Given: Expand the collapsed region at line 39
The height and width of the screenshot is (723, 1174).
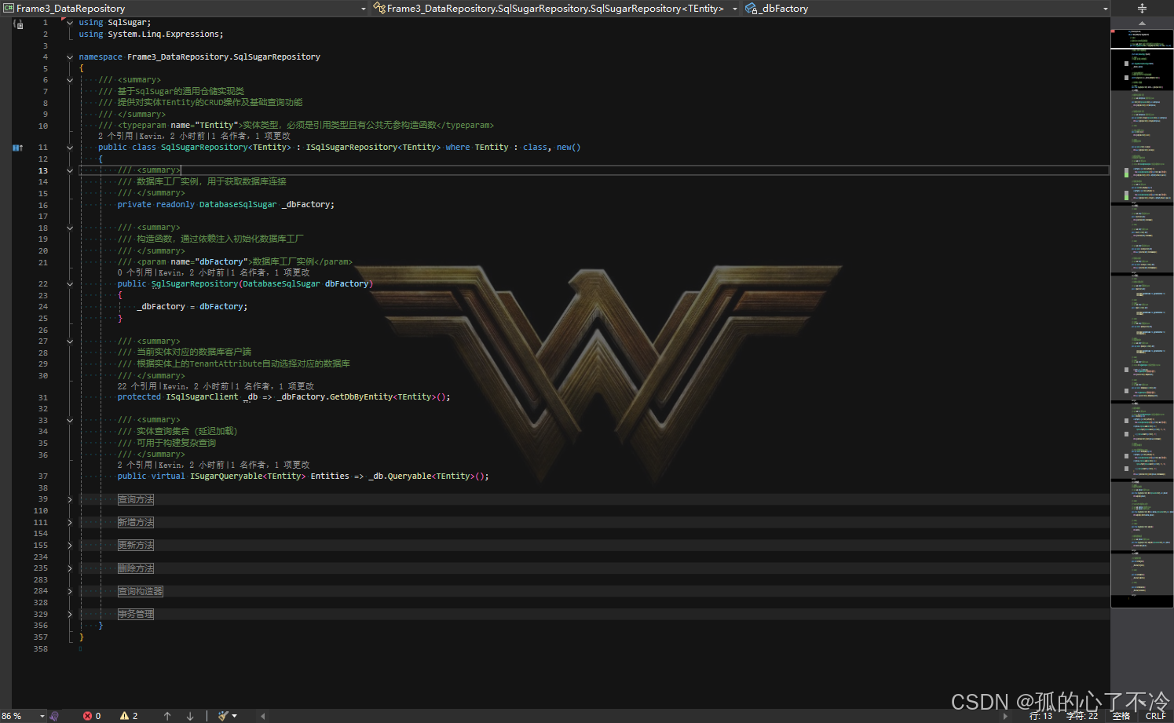Looking at the screenshot, I should coord(70,499).
